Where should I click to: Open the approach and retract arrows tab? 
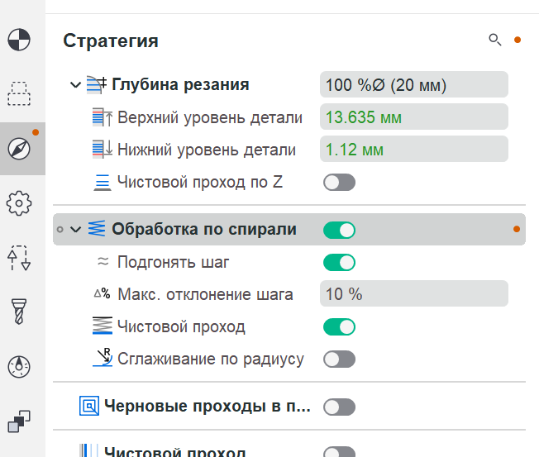point(19,258)
